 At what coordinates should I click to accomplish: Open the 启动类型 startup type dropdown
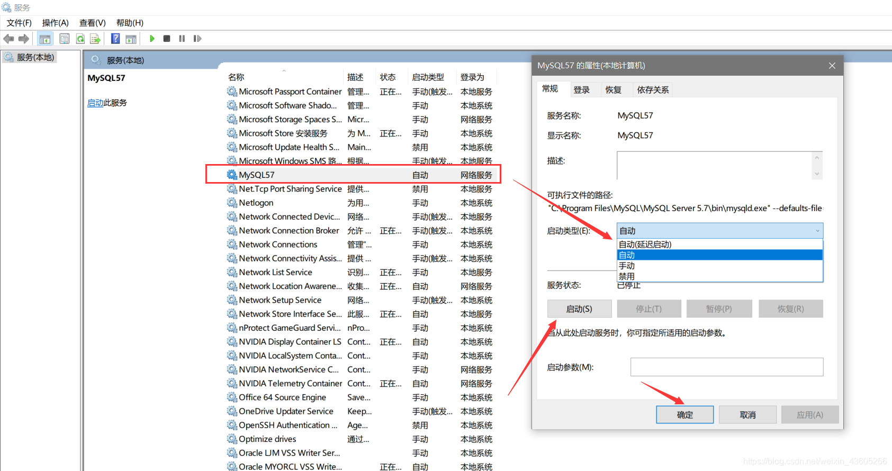click(719, 231)
